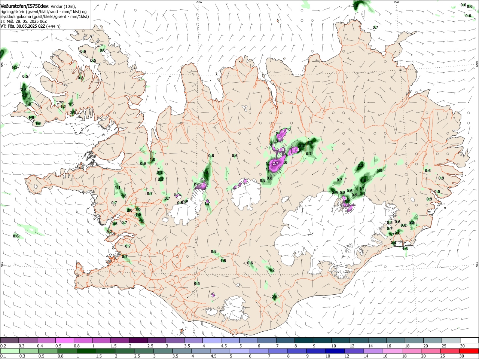
Task: Pick the pale grey upper swatch labeled 25
Action: click(451, 340)
